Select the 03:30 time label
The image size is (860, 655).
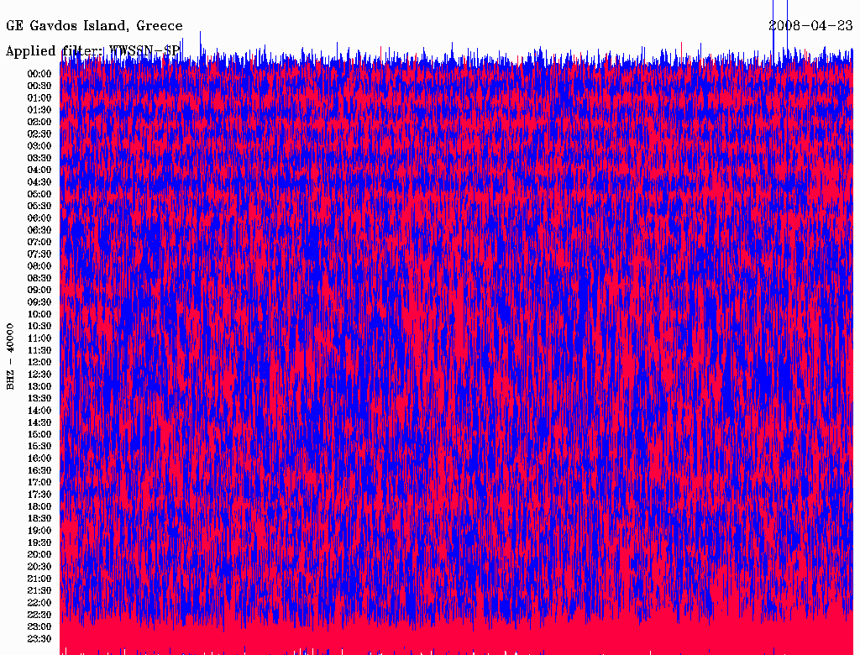(39, 158)
